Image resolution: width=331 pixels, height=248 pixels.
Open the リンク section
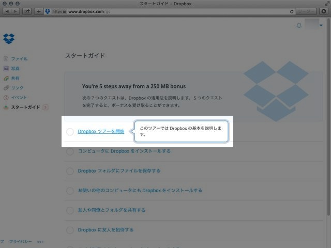pos(17,88)
